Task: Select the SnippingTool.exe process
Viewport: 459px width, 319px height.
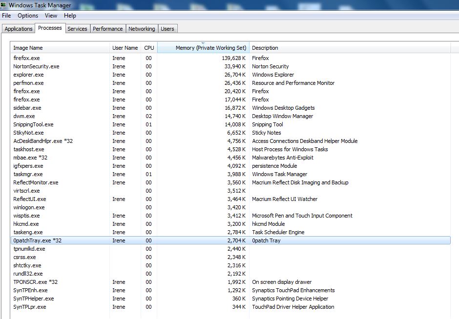Action: (x=33, y=124)
